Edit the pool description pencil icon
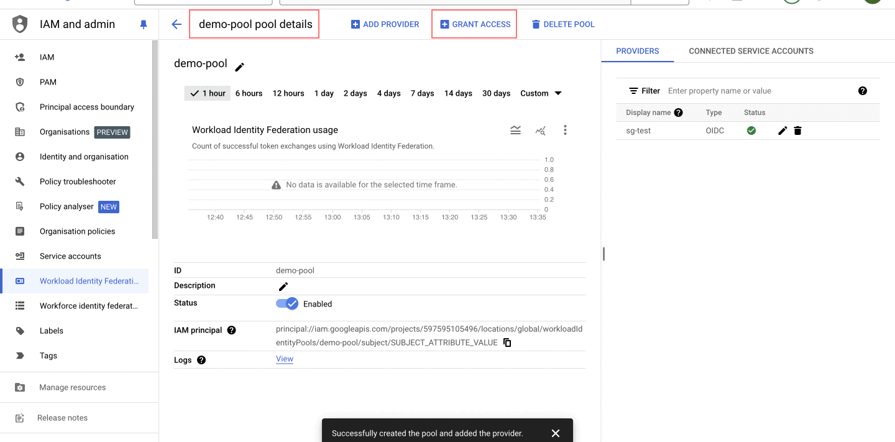This screenshot has height=442, width=895. [283, 286]
